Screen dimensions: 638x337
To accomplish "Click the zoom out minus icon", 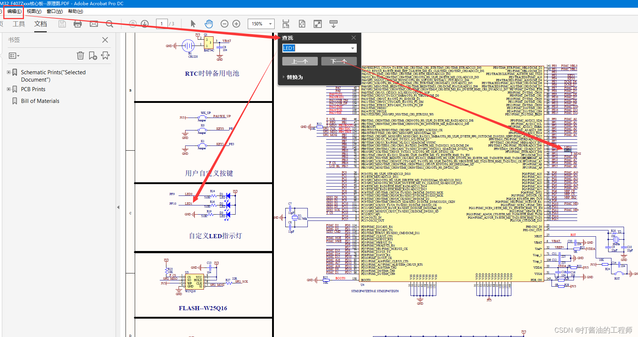I will (x=225, y=24).
